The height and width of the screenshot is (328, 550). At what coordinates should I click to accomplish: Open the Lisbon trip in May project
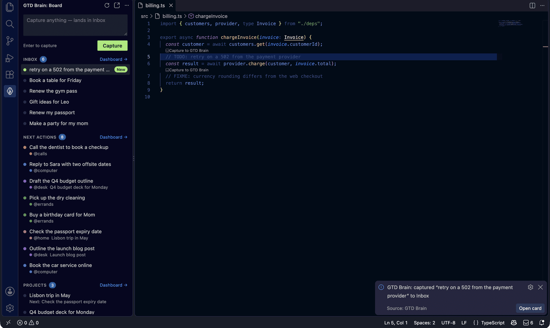point(75,298)
